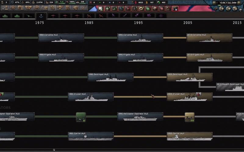Select the 1980 Frigate Hull technology
Viewport: 244px width, 152px height.
click(x=61, y=57)
